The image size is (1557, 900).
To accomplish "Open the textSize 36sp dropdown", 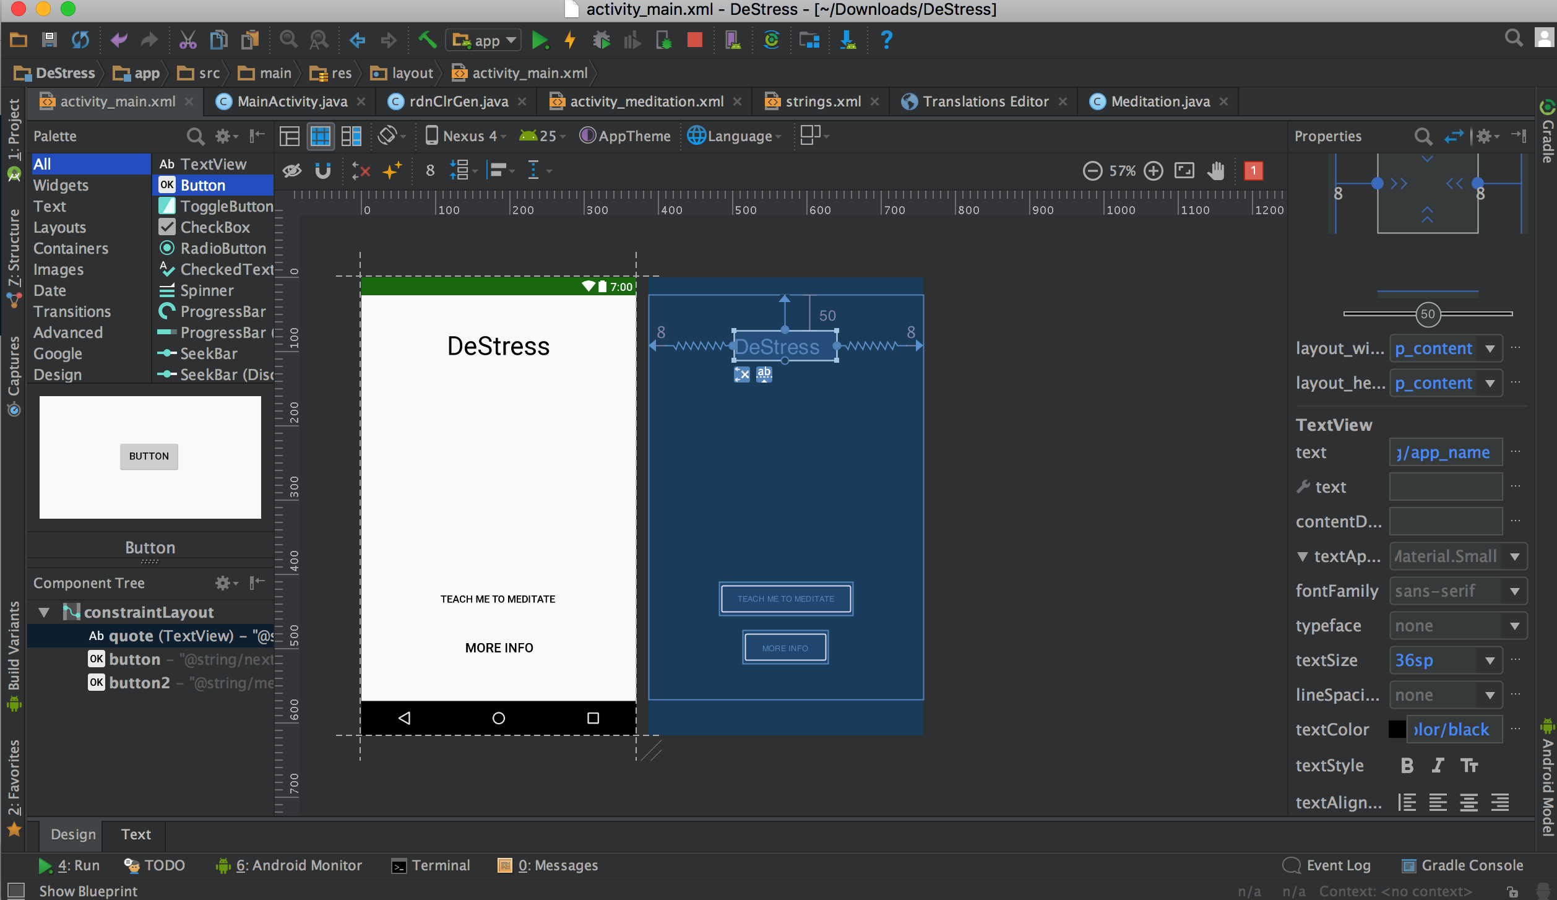I will (x=1490, y=660).
